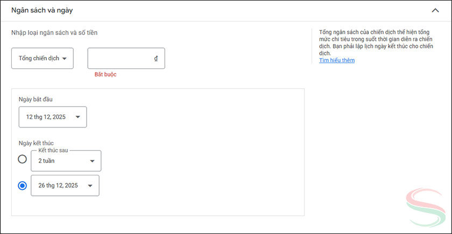Image resolution: width=452 pixels, height=234 pixels.
Task: Click the arrow beside Tổng chiến dịch
Action: (65, 59)
